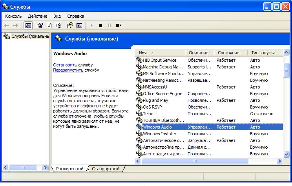
Task: Switch to the Расширенный tab
Action: coord(69,169)
